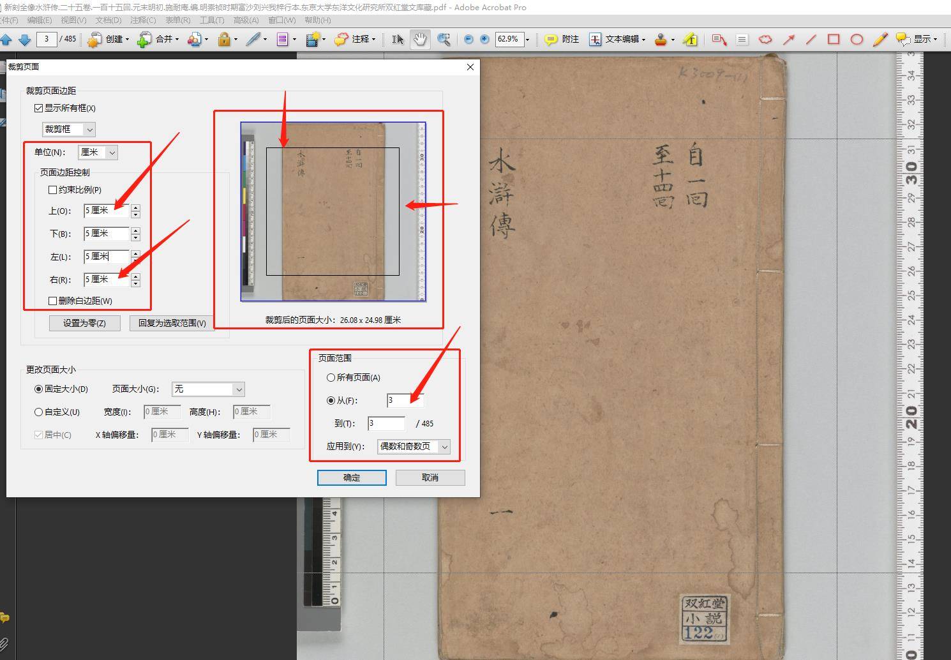
Task: Activate the pencil drawing tool
Action: coord(880,40)
